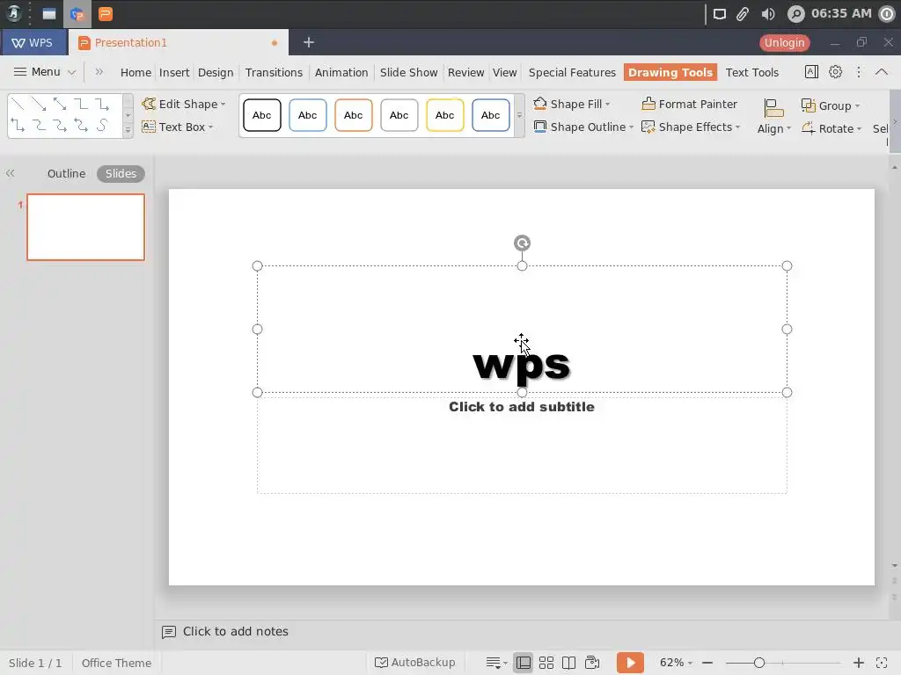Collapse the slide panel with double chevron
This screenshot has height=675, width=901.
click(x=11, y=173)
